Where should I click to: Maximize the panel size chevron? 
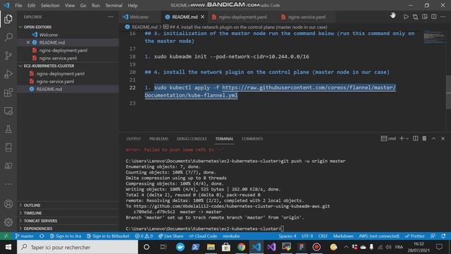point(433,138)
